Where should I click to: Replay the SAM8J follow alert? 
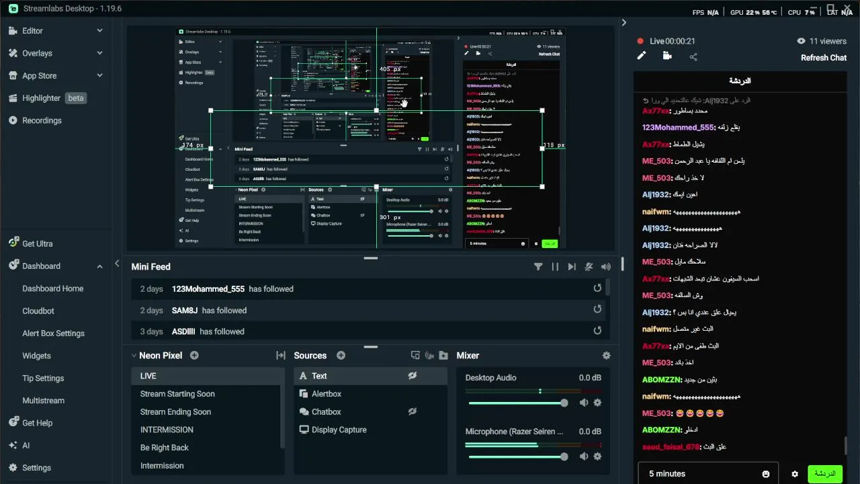(x=597, y=309)
